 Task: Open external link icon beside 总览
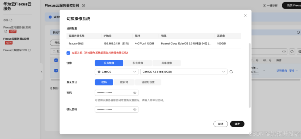point(11,20)
